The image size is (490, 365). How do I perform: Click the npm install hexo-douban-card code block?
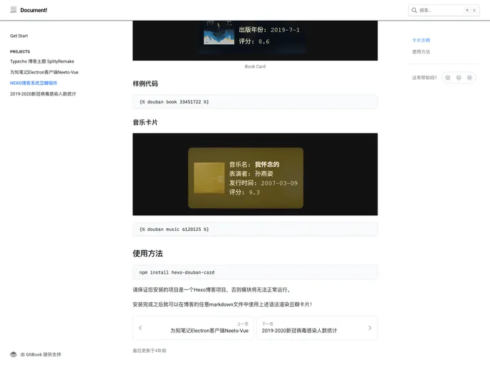point(255,272)
